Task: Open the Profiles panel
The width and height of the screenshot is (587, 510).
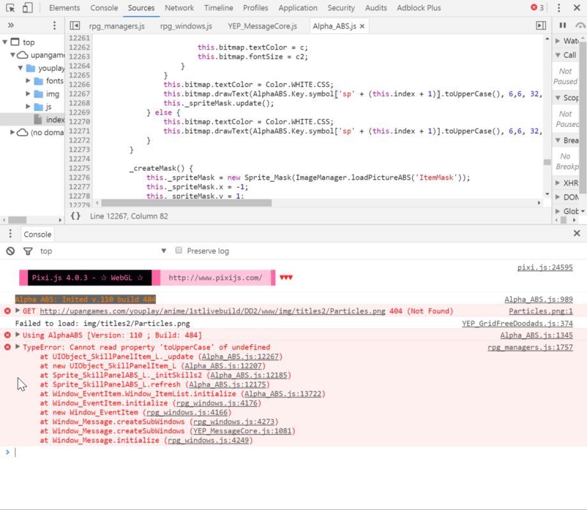Action: 256,8
